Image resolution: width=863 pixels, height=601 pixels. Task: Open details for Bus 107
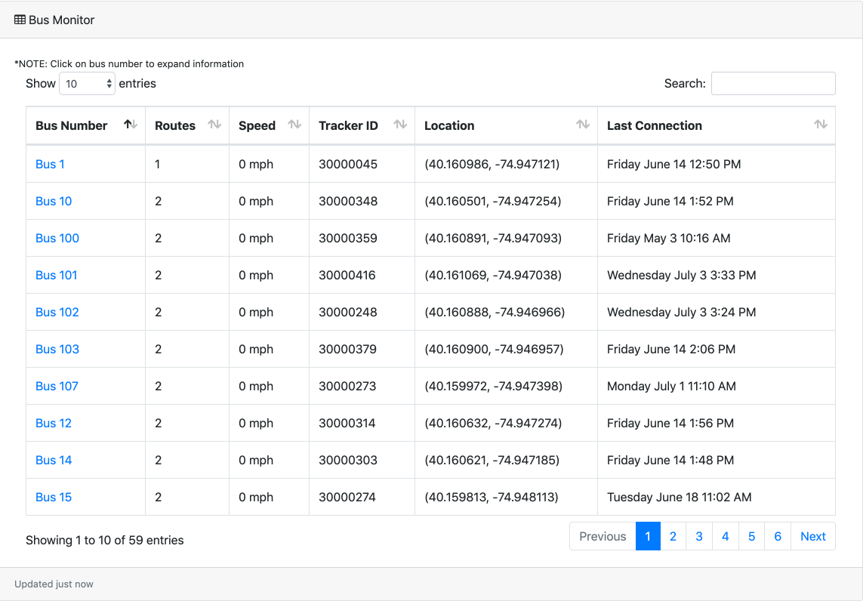pos(57,386)
